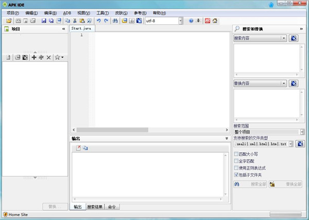Switch to the 命令 tab
309x220 pixels.
click(112, 207)
